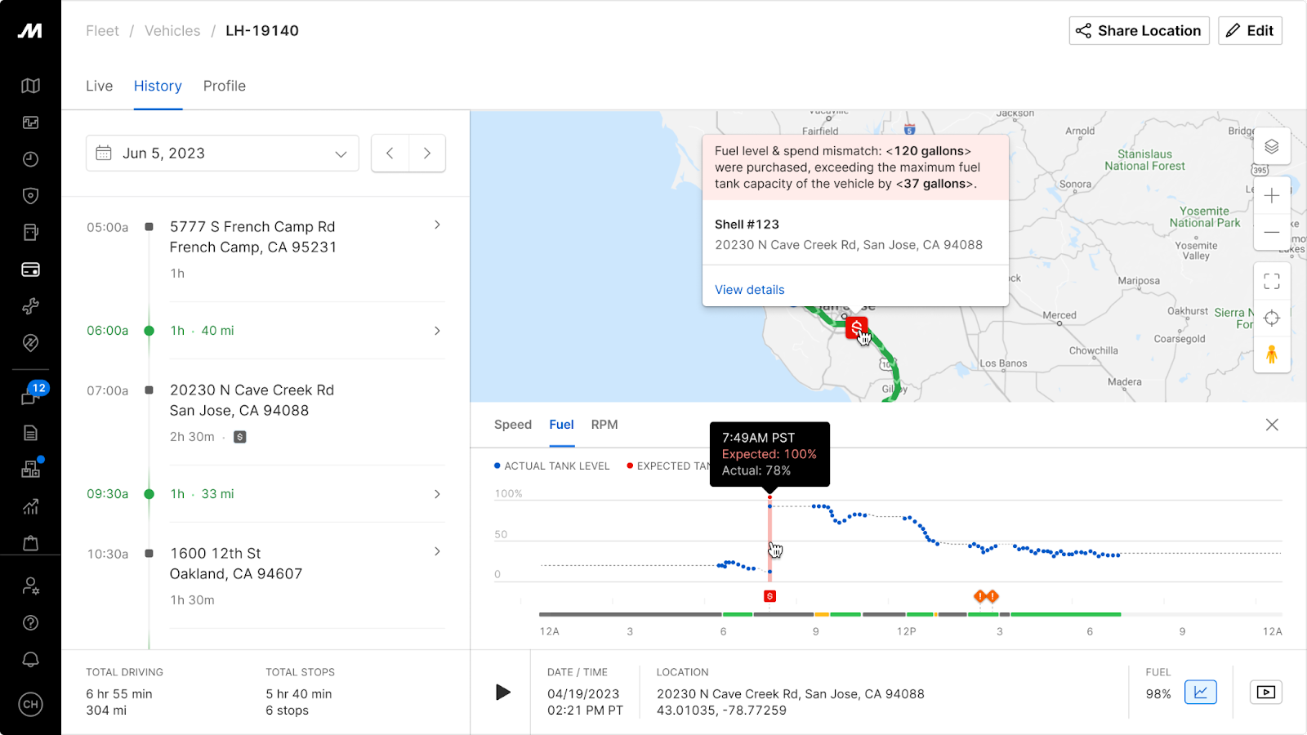Toggle Actual Tank Level legend series

[551, 466]
